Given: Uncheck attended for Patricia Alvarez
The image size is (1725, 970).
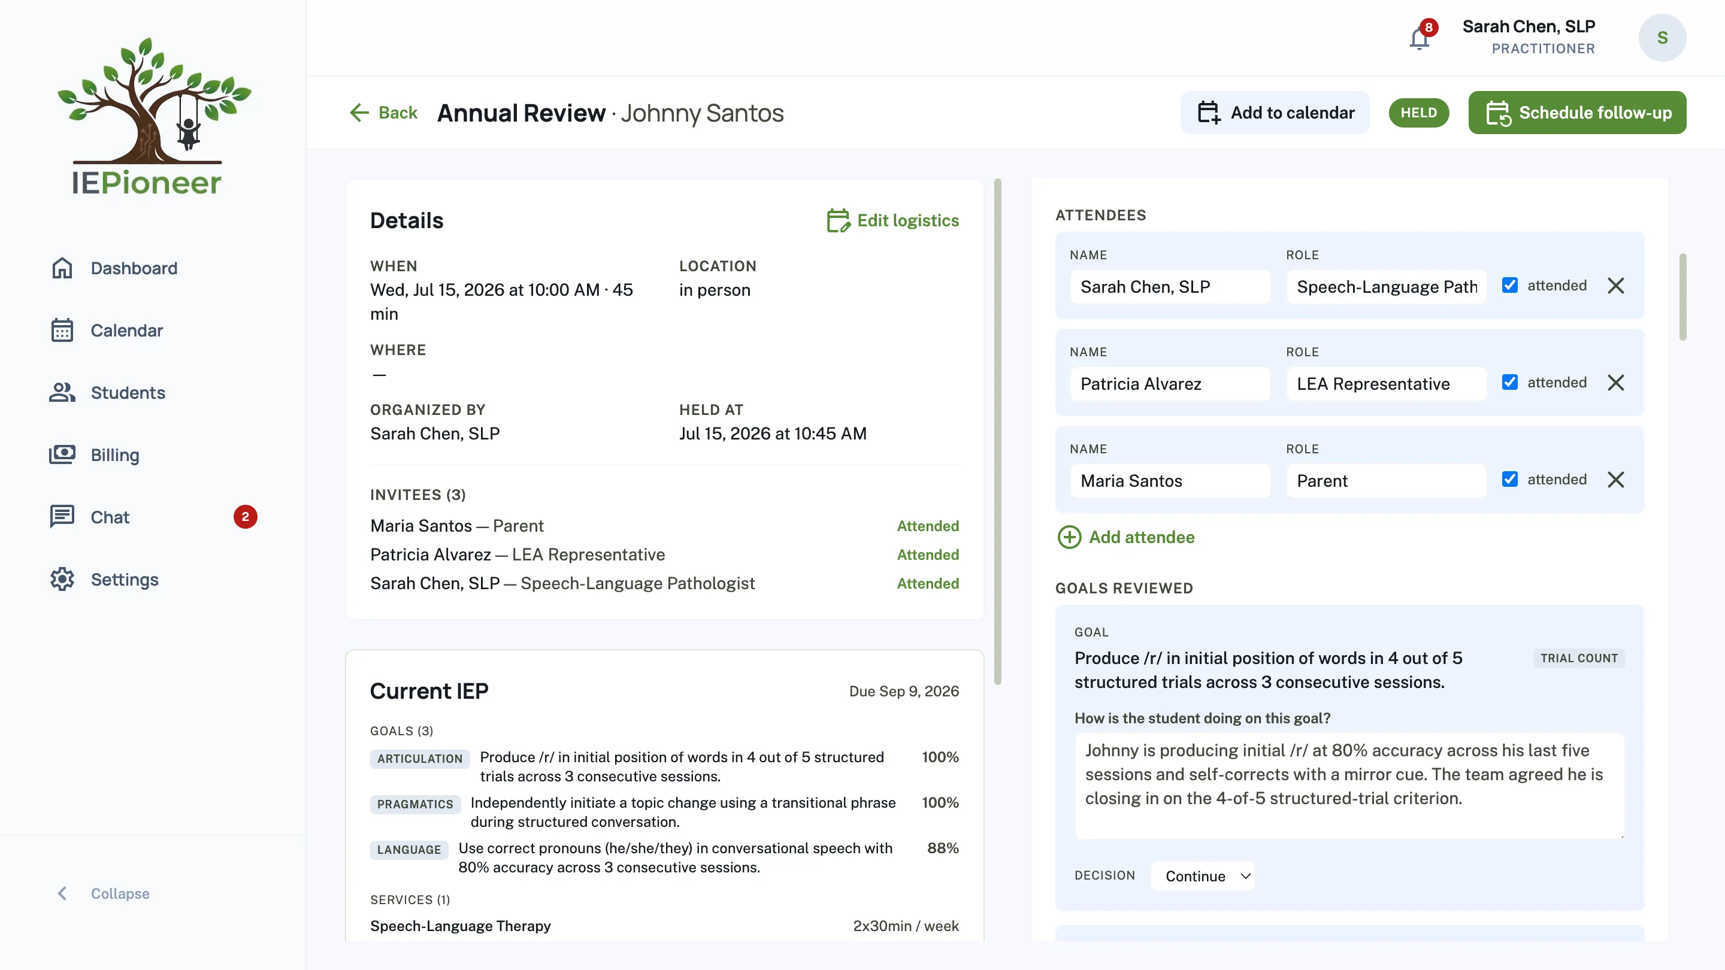Looking at the screenshot, I should (1510, 382).
